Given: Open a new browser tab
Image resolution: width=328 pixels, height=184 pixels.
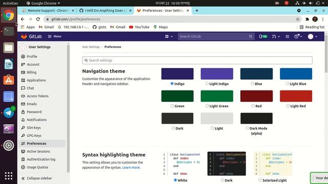Looking at the screenshot, I should tap(197, 11).
